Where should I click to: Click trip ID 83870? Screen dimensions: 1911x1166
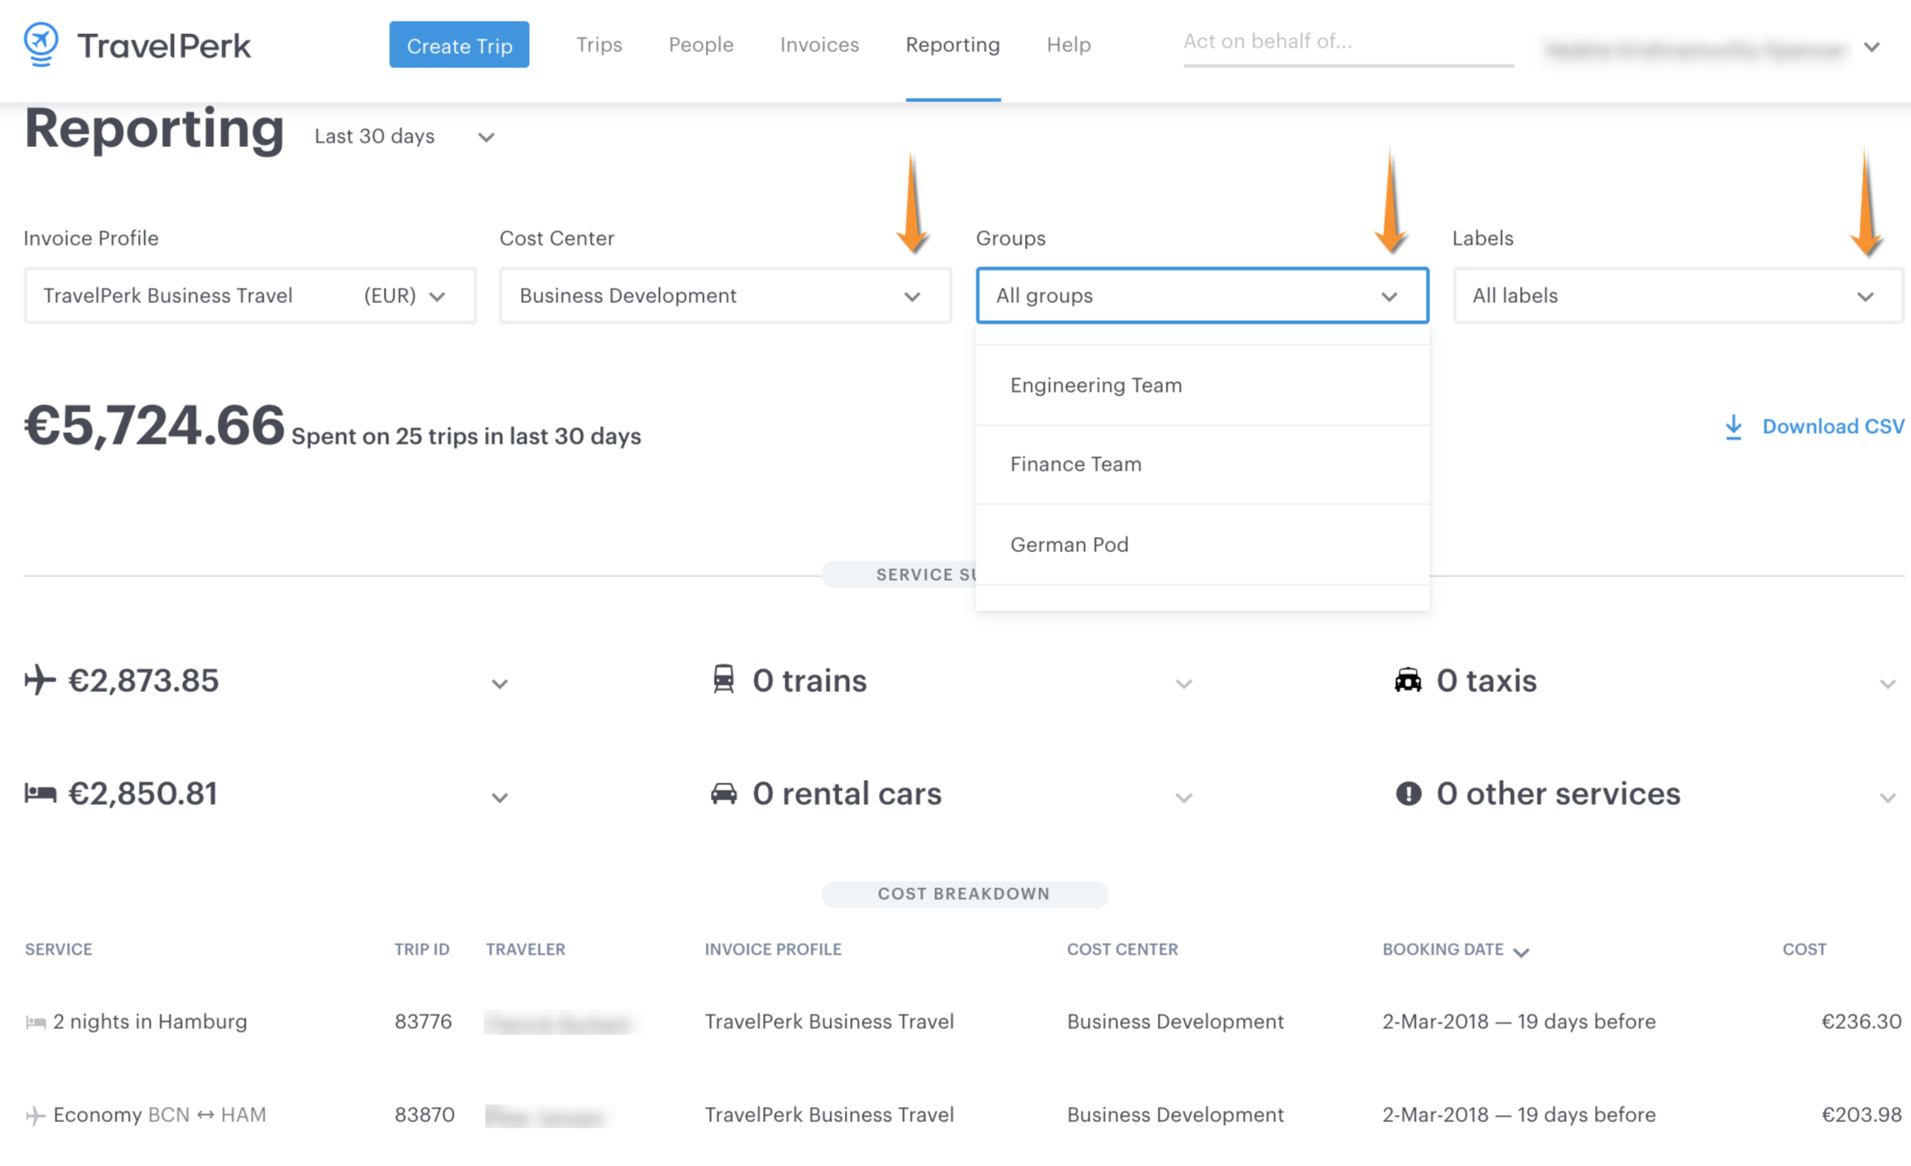[x=424, y=1115]
